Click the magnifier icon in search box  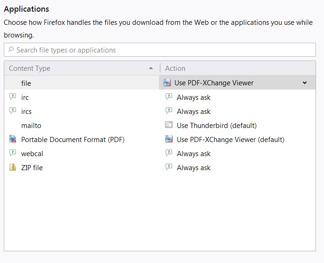11,50
